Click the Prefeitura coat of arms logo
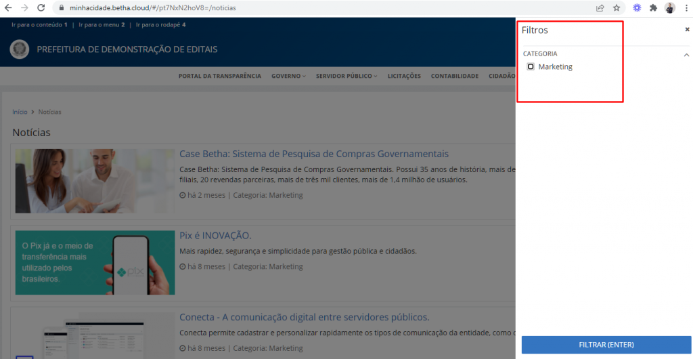The image size is (693, 359). point(20,49)
